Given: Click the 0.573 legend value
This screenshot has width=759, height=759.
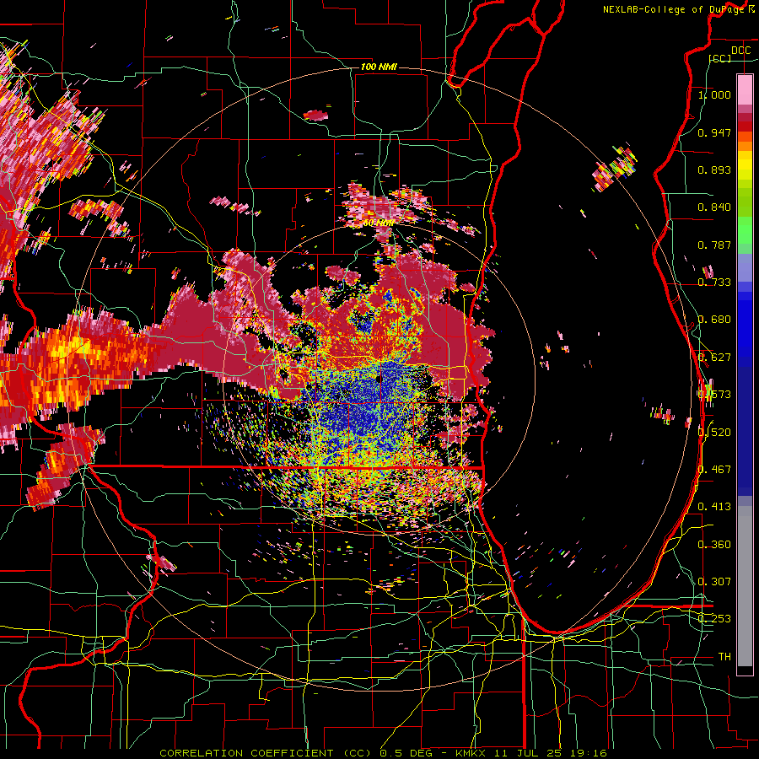Looking at the screenshot, I should coord(714,395).
